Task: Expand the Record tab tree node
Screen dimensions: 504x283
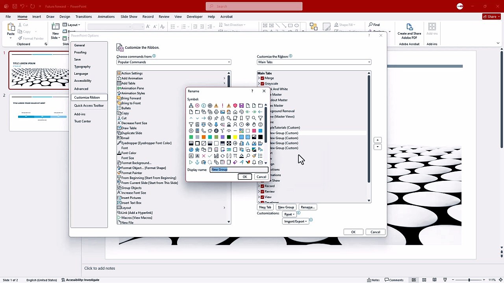Action: pyautogui.click(x=259, y=186)
